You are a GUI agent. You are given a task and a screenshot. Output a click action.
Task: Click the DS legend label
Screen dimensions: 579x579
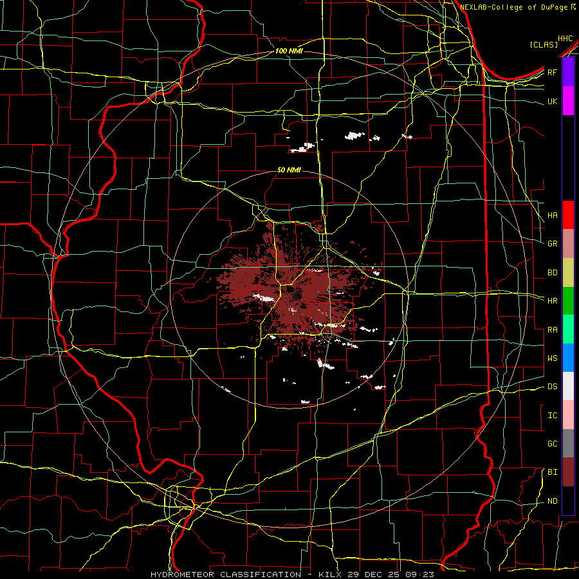553,387
